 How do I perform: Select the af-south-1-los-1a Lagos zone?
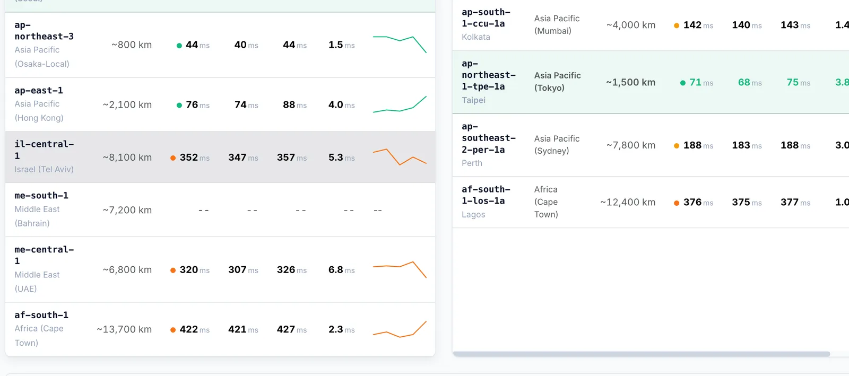point(486,202)
